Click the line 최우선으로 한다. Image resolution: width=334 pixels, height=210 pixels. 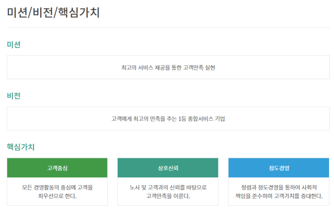[x=57, y=196]
